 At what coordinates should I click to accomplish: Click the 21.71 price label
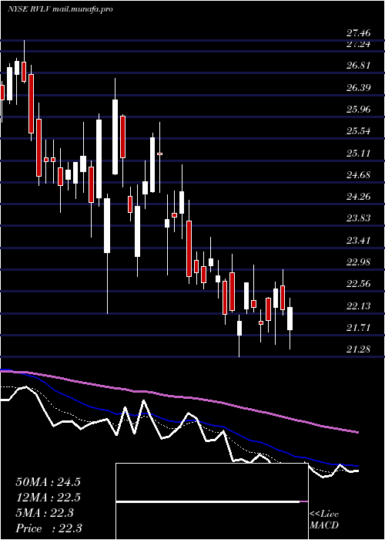[x=359, y=327]
